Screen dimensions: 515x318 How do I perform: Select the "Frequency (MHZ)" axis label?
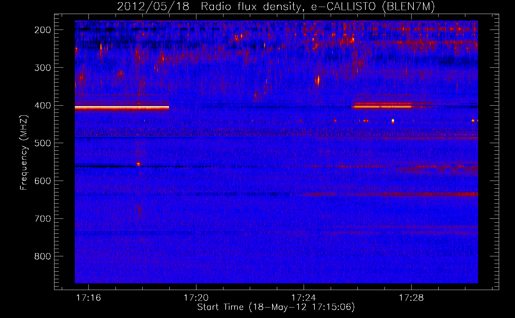(x=24, y=152)
